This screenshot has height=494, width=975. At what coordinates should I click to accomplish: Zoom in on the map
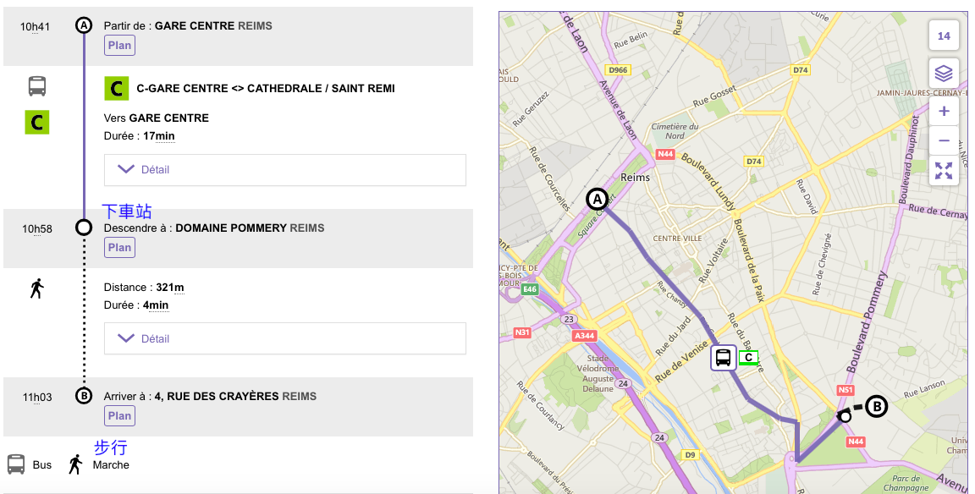[x=944, y=111]
